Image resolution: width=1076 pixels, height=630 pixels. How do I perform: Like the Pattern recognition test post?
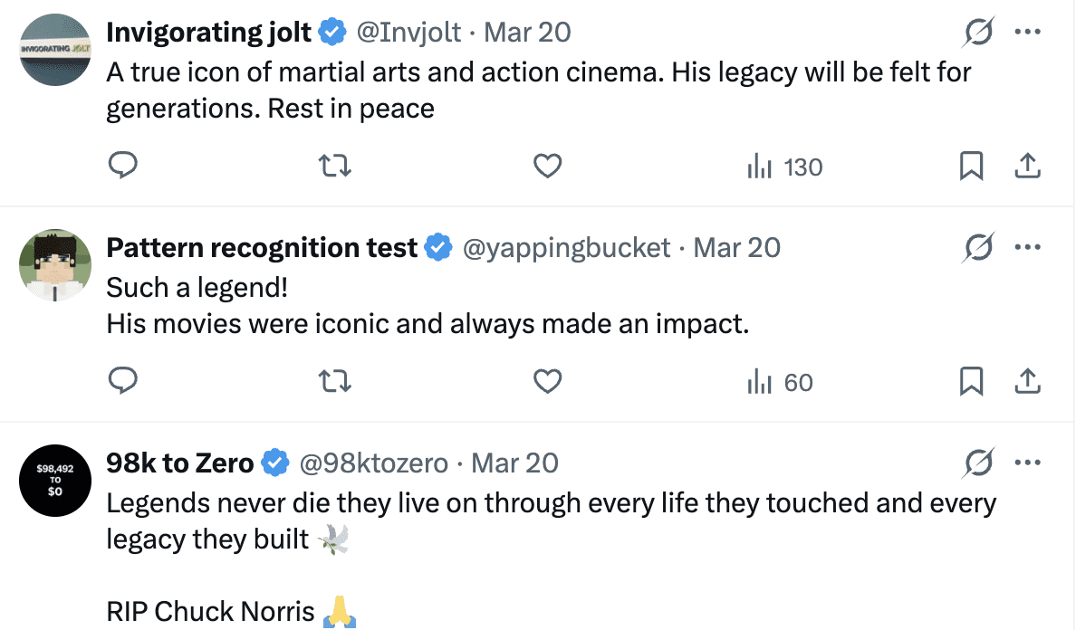pyautogui.click(x=547, y=382)
